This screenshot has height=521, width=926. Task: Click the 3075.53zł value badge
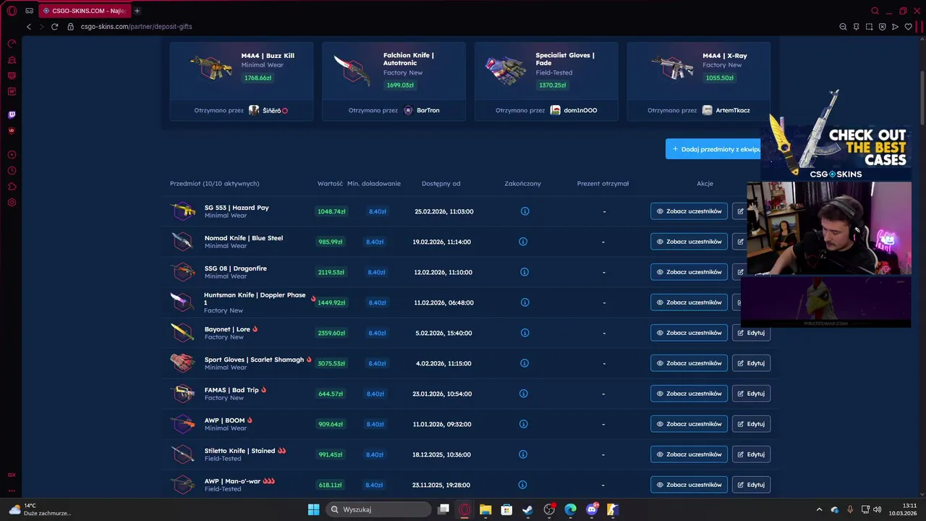(331, 363)
